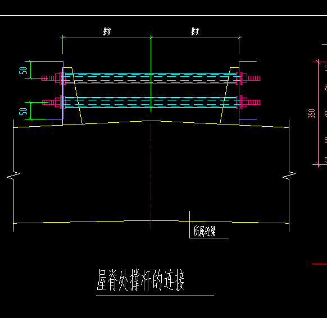Select the left 按实 dimension text
The image size is (327, 318).
[107, 31]
